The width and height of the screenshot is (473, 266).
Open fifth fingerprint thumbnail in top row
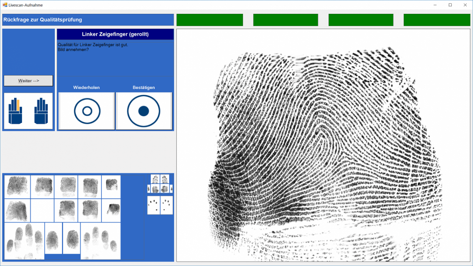[111, 187]
